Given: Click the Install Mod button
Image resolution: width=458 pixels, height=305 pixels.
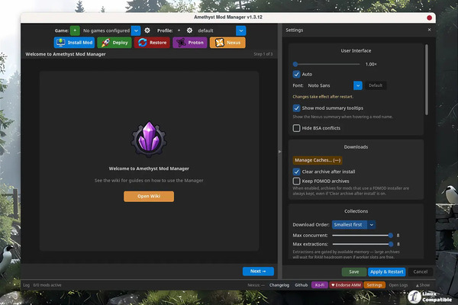Looking at the screenshot, I should click(x=74, y=43).
